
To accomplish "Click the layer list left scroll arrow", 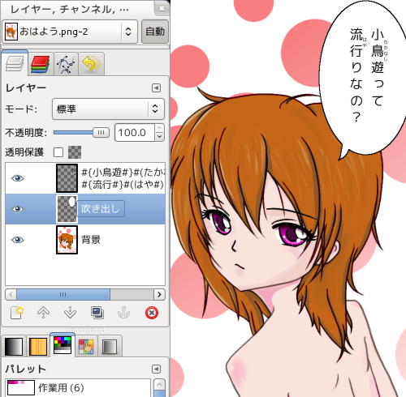I will [x=11, y=294].
